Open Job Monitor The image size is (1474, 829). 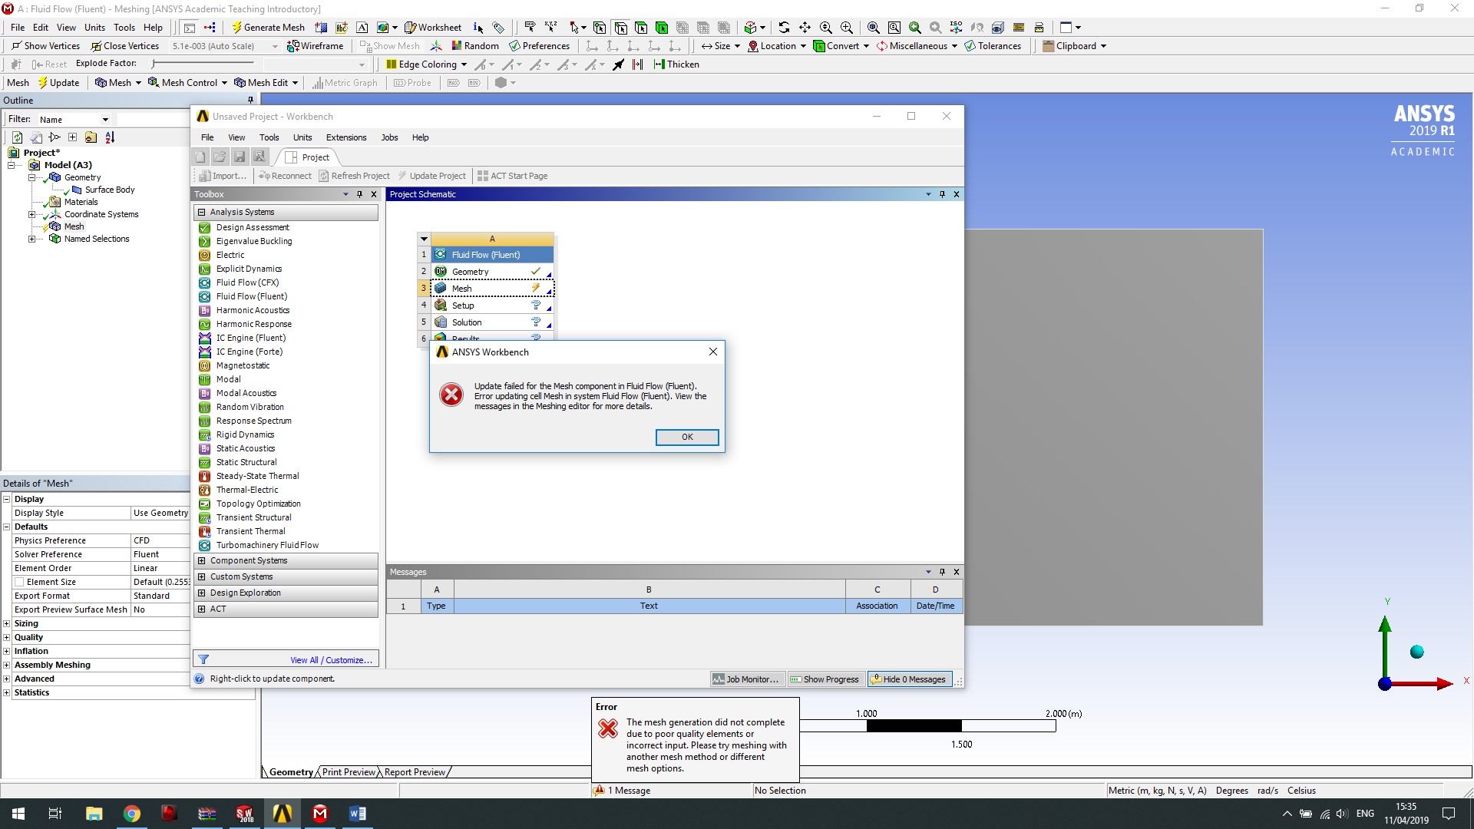pyautogui.click(x=745, y=679)
